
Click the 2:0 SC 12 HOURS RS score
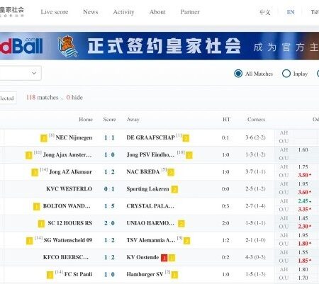[x=109, y=223]
